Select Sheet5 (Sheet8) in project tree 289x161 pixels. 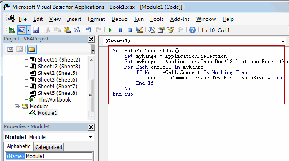point(58,93)
